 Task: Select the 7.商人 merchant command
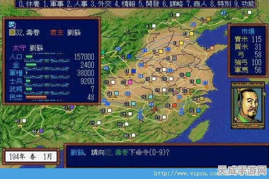[x=197, y=4]
